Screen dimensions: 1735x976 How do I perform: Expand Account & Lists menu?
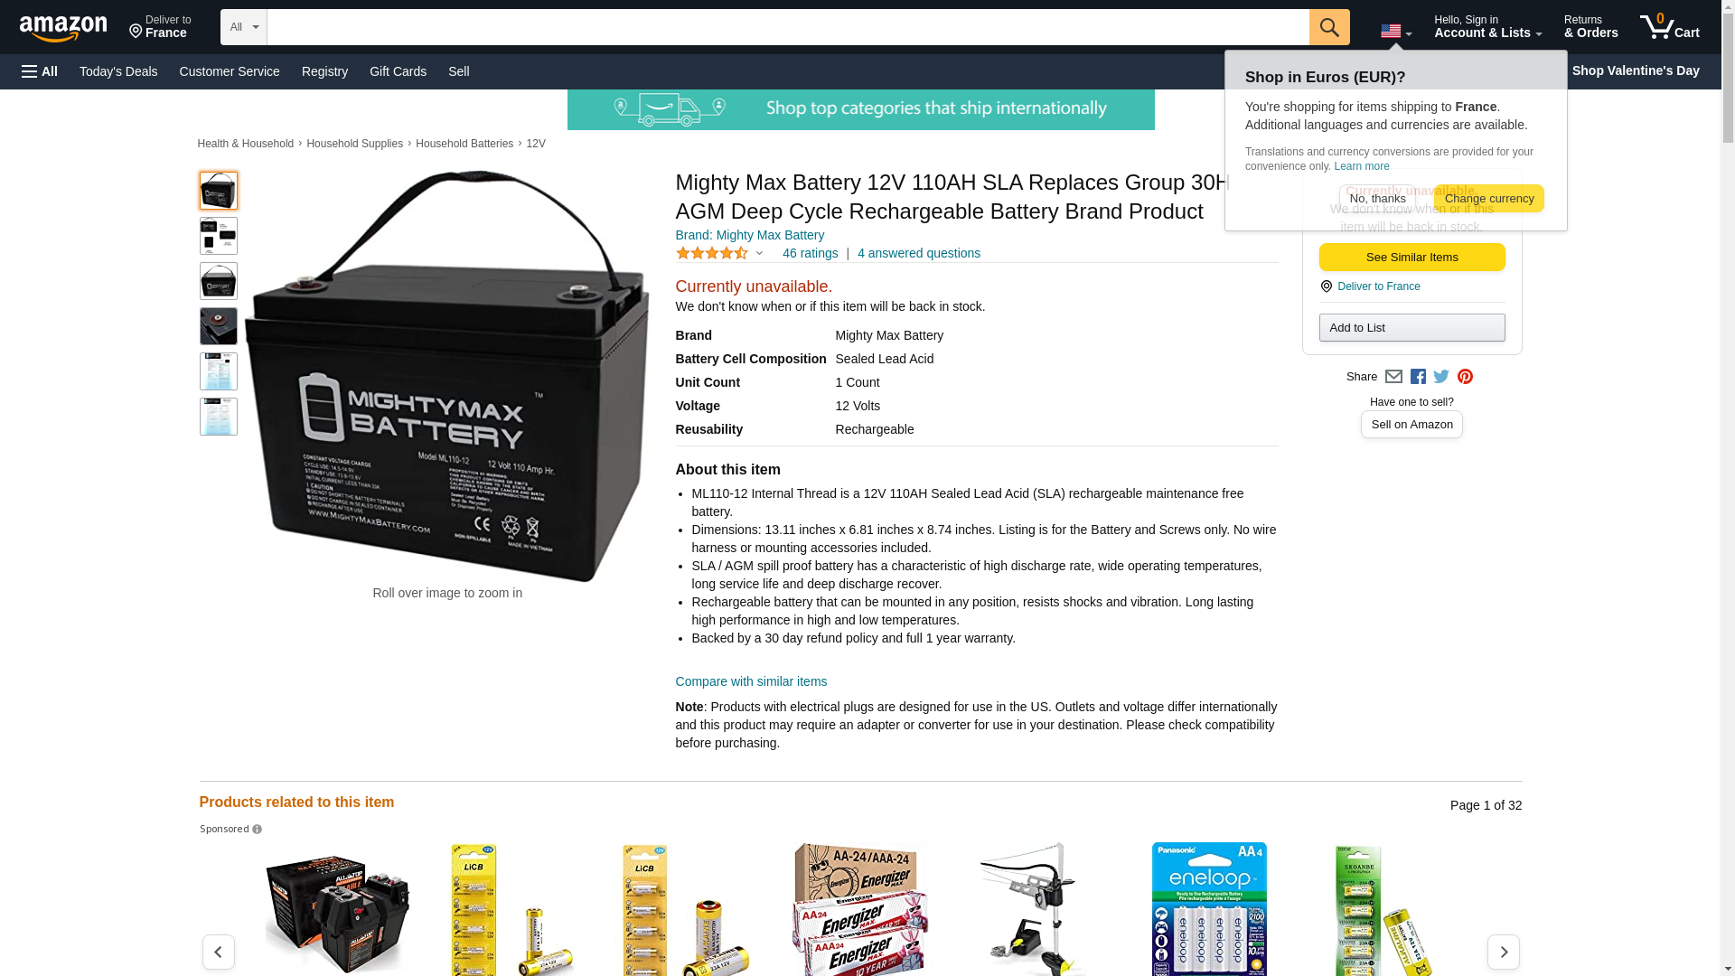click(x=1487, y=27)
